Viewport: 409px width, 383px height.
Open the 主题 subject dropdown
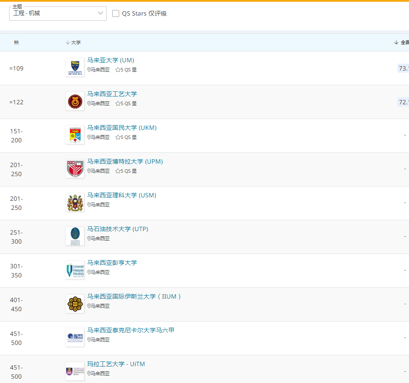point(58,13)
